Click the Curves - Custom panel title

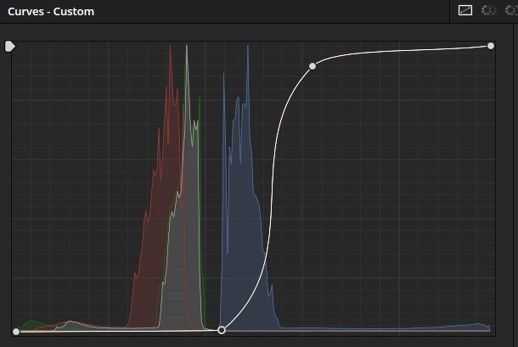[x=51, y=12]
